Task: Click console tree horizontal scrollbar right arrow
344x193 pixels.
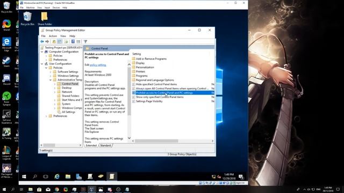Action: [80, 145]
